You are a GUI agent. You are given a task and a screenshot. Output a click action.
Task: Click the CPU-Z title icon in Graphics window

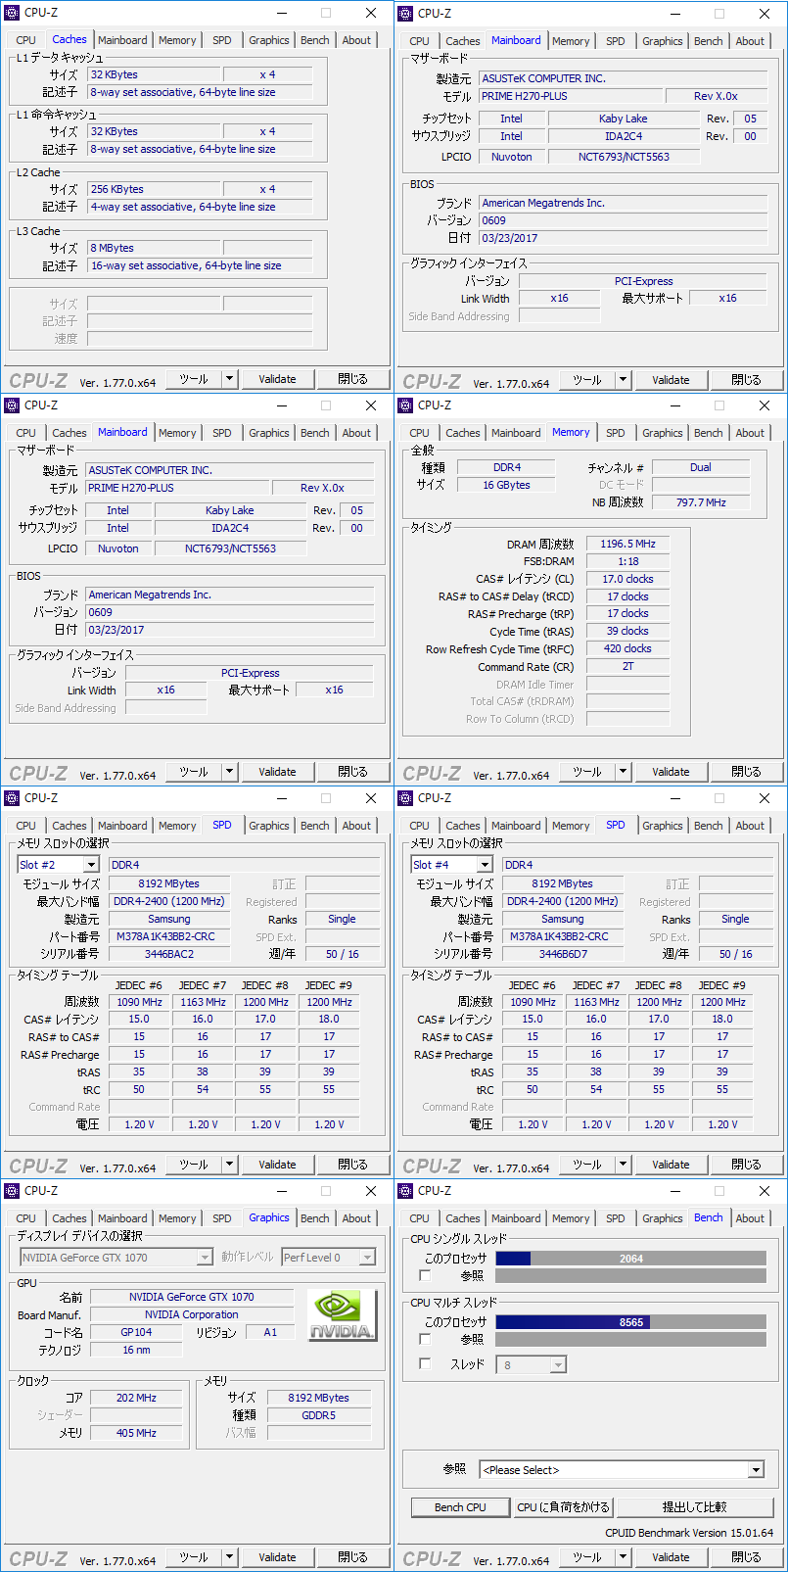13,1191
